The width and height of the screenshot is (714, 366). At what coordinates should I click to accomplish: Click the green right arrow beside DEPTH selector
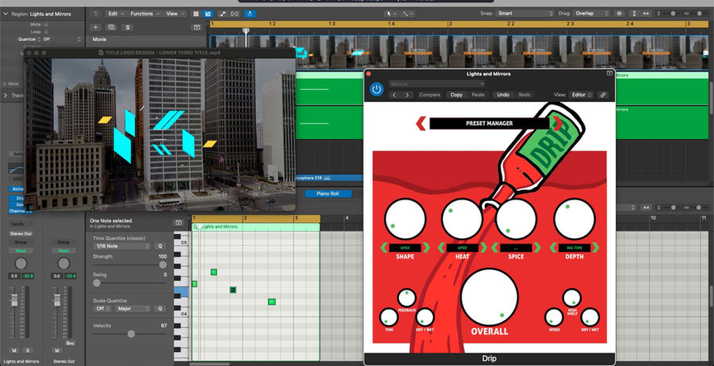click(x=595, y=248)
